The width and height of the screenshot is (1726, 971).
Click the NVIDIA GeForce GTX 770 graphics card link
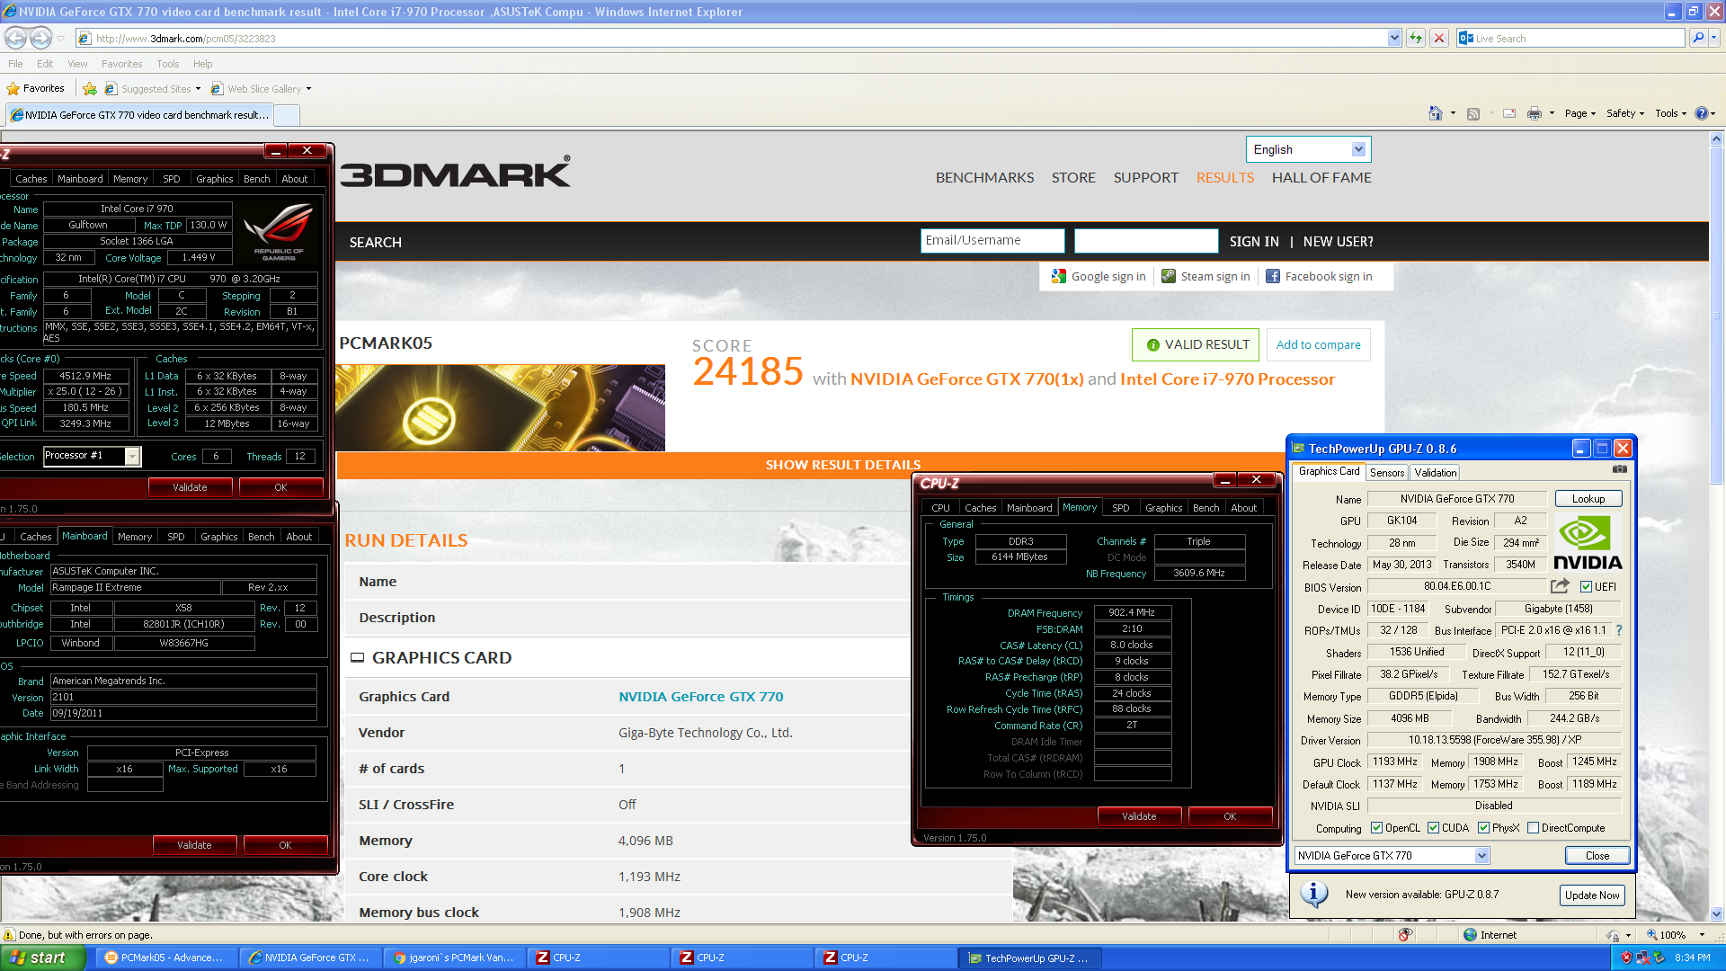[700, 697]
